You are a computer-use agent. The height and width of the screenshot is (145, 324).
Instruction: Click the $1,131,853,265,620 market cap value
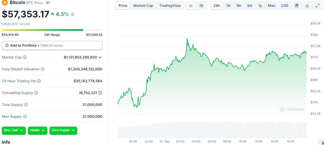tap(80, 57)
